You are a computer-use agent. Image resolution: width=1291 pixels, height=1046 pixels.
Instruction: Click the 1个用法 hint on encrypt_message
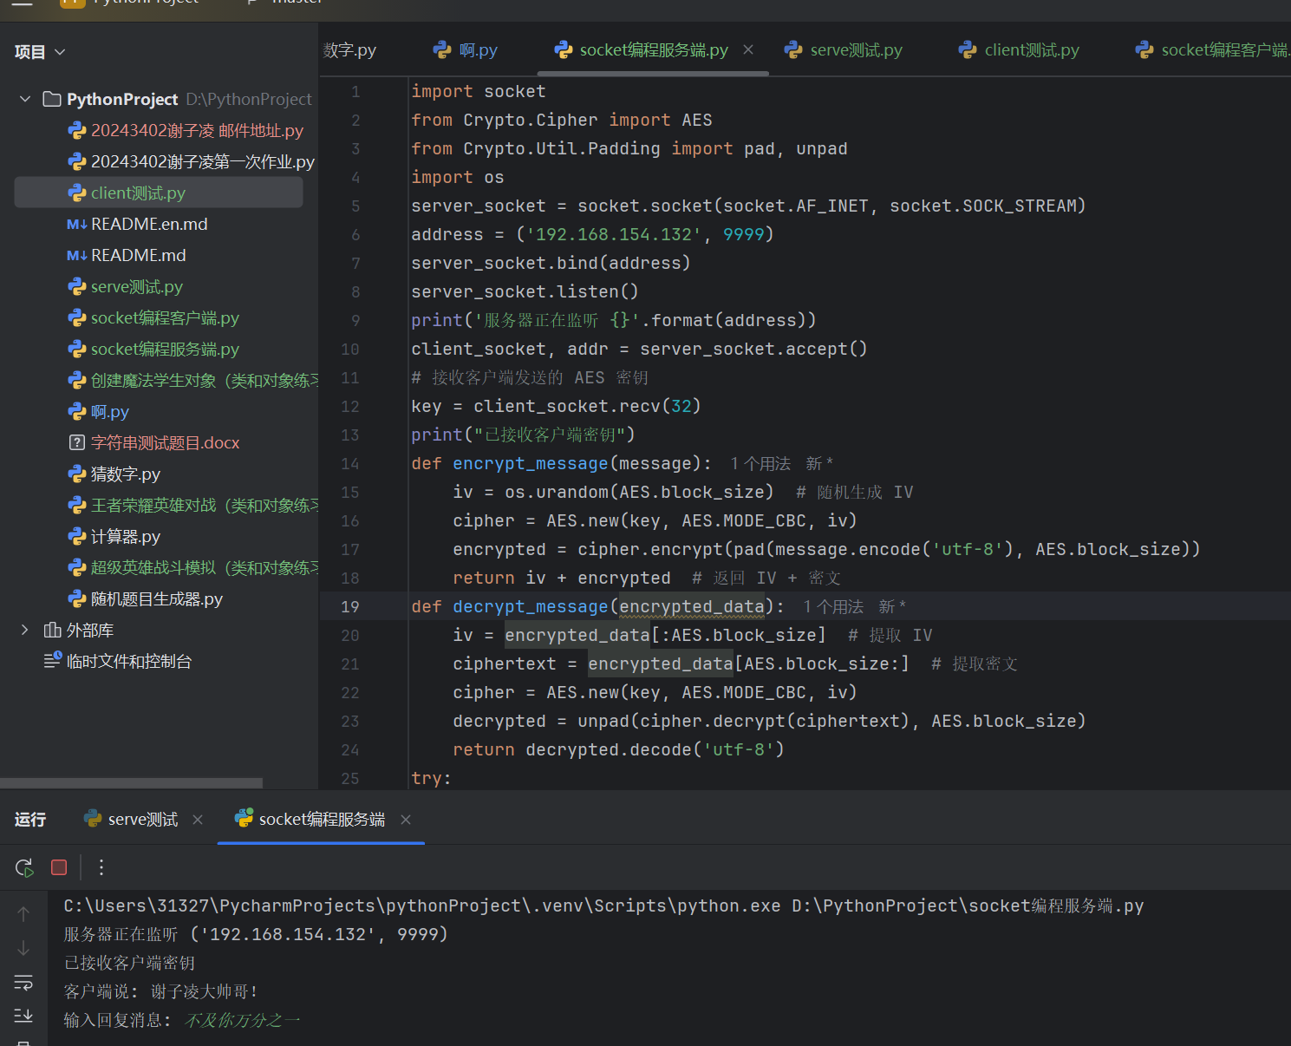point(760,464)
